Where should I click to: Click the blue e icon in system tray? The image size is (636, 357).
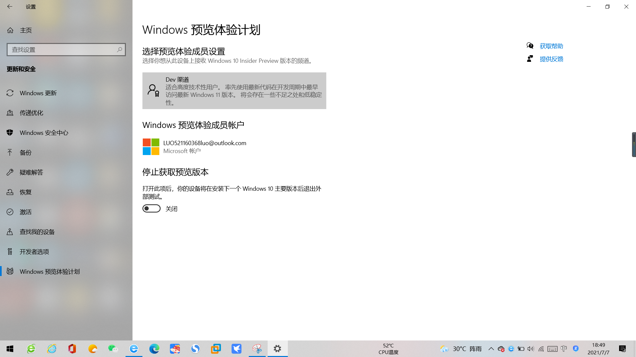pos(511,349)
